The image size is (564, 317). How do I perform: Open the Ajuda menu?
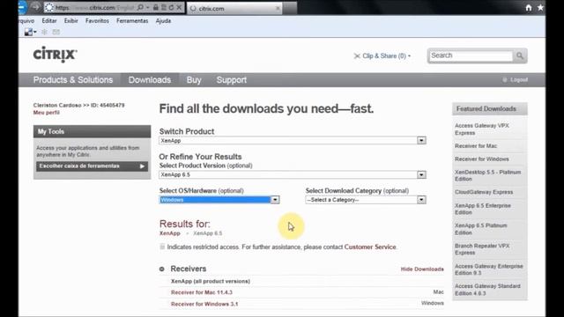tap(163, 21)
